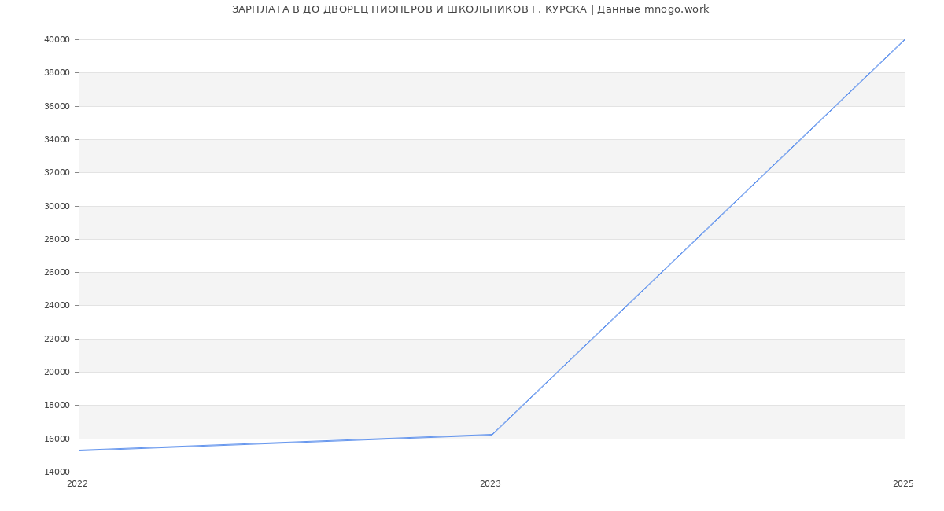Image resolution: width=944 pixels, height=511 pixels.
Task: Click the 2022 starting point of the line
Action: pos(79,450)
